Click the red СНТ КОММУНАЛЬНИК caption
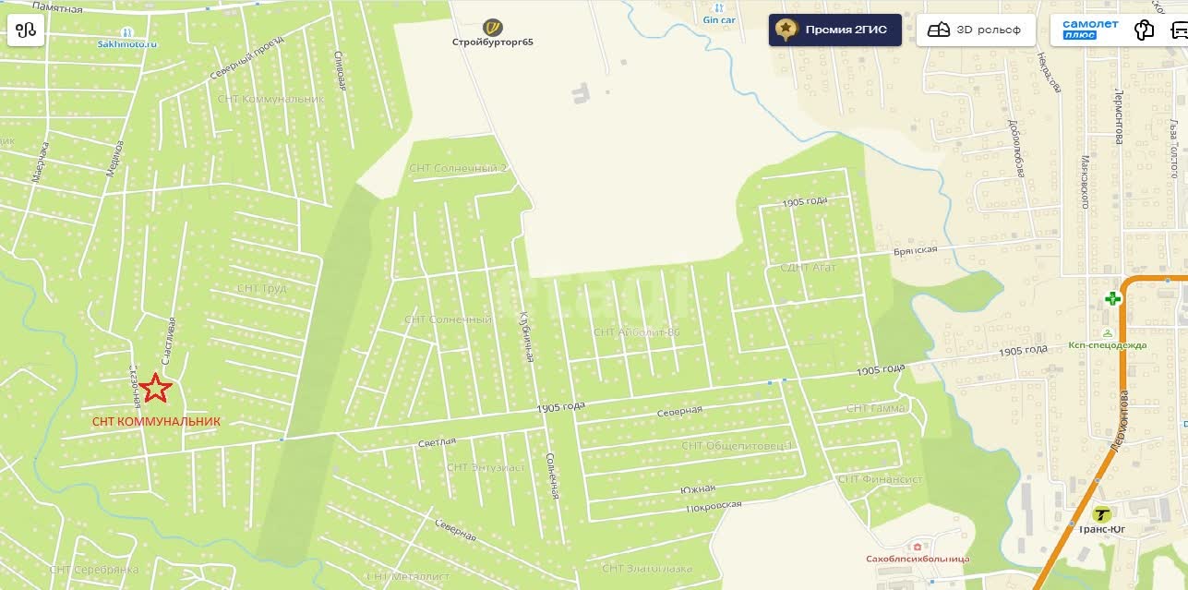The height and width of the screenshot is (590, 1188). pos(157,421)
